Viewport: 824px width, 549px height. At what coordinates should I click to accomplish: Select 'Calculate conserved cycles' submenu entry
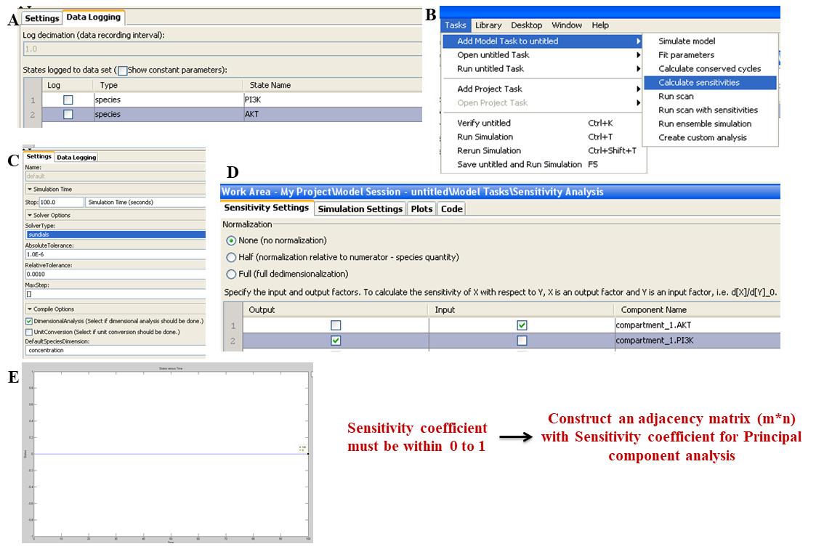710,68
